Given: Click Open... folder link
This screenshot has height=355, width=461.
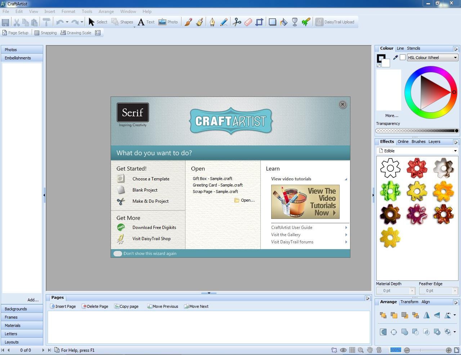Looking at the screenshot, I should tap(245, 200).
